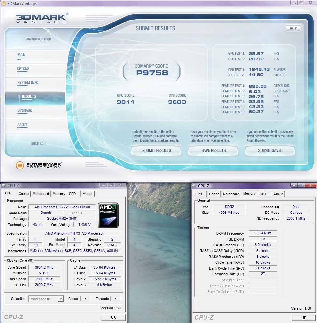Click the 3DMark Vantage logo

click(42, 19)
